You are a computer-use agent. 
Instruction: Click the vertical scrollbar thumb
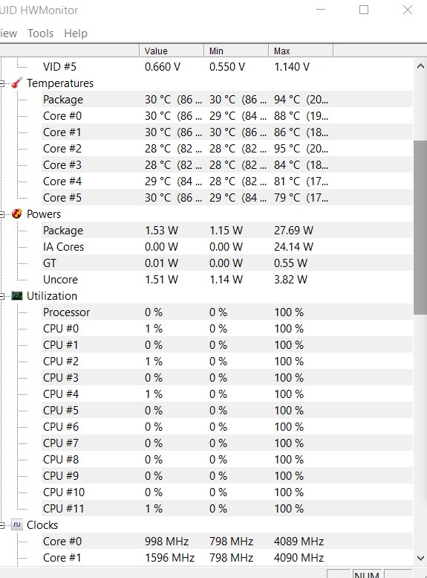point(420,228)
